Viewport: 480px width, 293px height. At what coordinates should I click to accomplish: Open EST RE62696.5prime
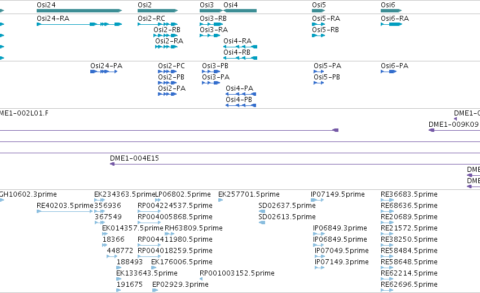[x=409, y=285]
